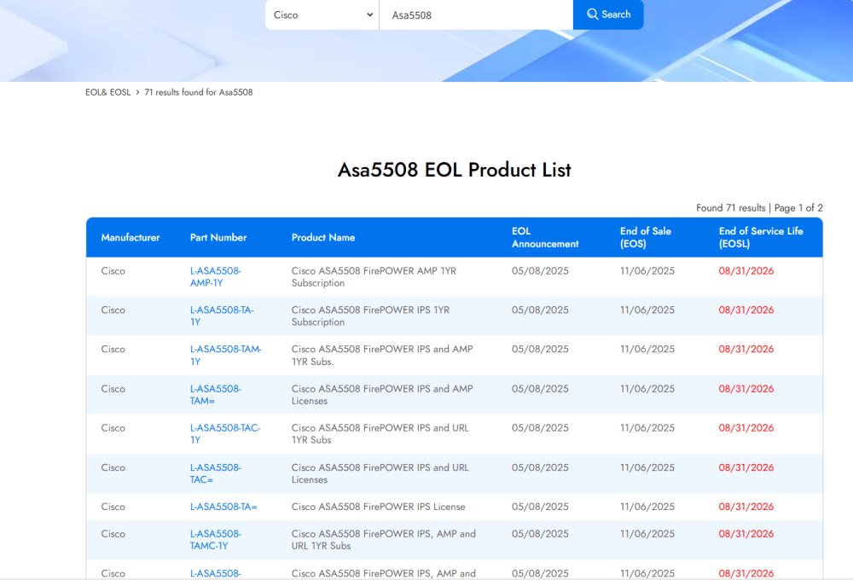Expand the manufacturer selector chevron
Image resolution: width=853 pixels, height=580 pixels.
point(368,14)
